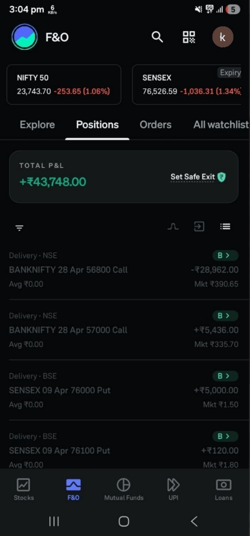This screenshot has height=536, width=250.
Task: Open Stocks in the bottom navigation
Action: click(x=23, y=489)
